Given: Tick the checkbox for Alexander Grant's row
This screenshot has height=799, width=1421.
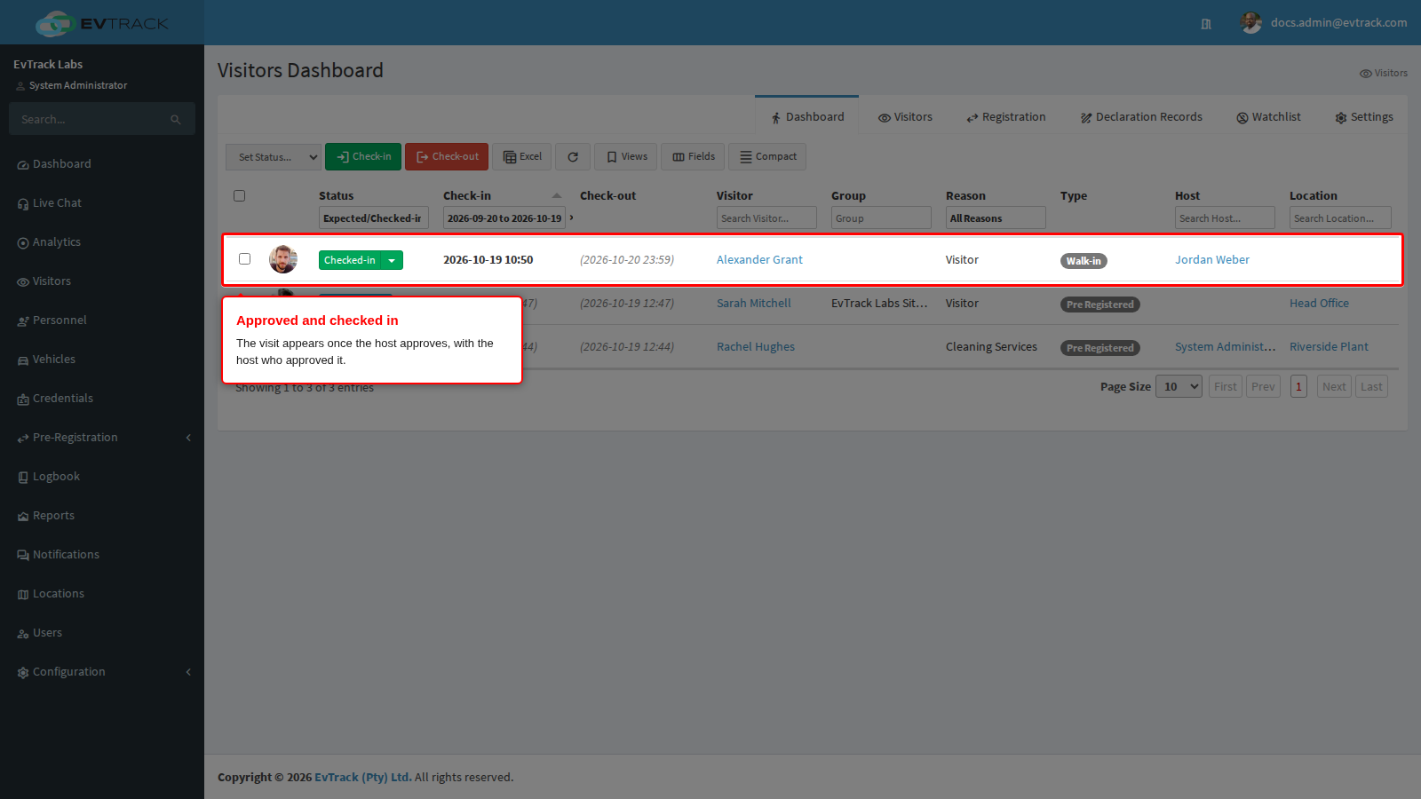Looking at the screenshot, I should 244,259.
